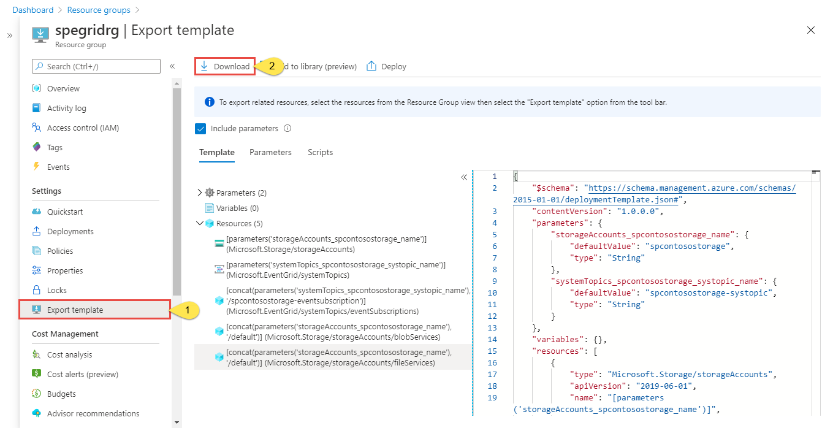Open Activity log from sidebar
Screen dimensions: 833x428
coord(67,108)
